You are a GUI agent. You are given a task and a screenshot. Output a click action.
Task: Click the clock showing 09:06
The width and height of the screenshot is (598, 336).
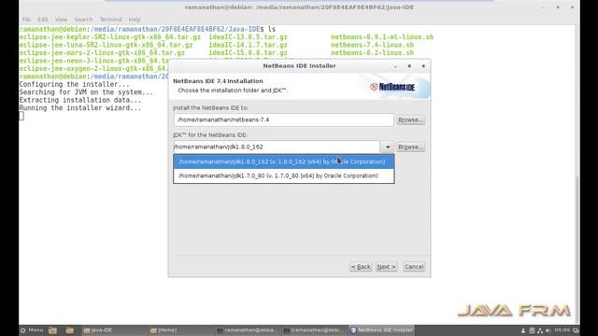(562, 330)
